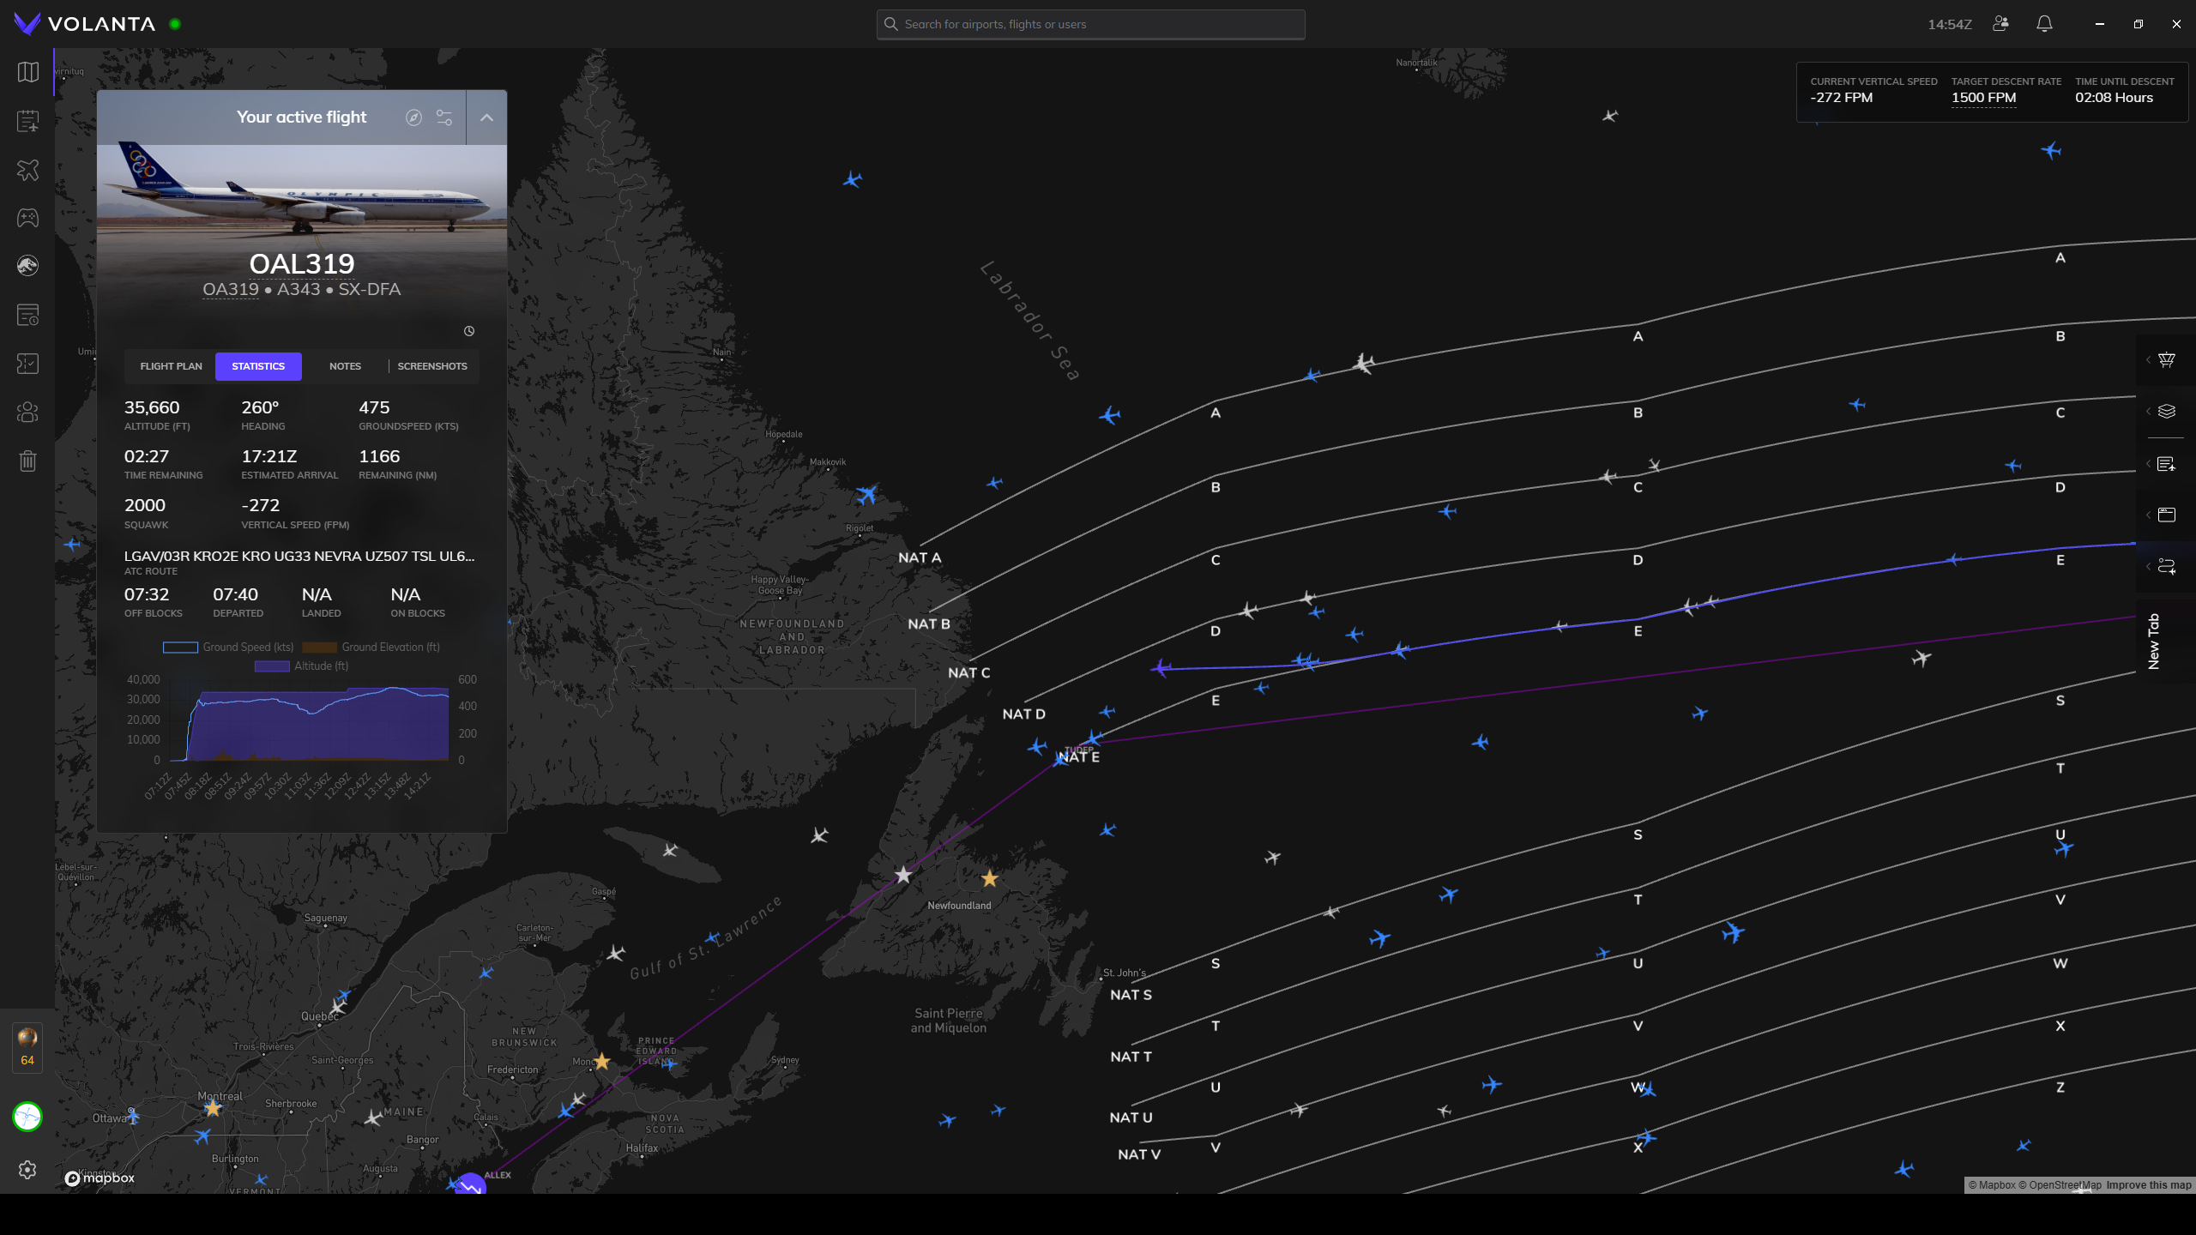Open the map view from sidebar
Image resolution: width=2196 pixels, height=1235 pixels.
click(x=28, y=72)
